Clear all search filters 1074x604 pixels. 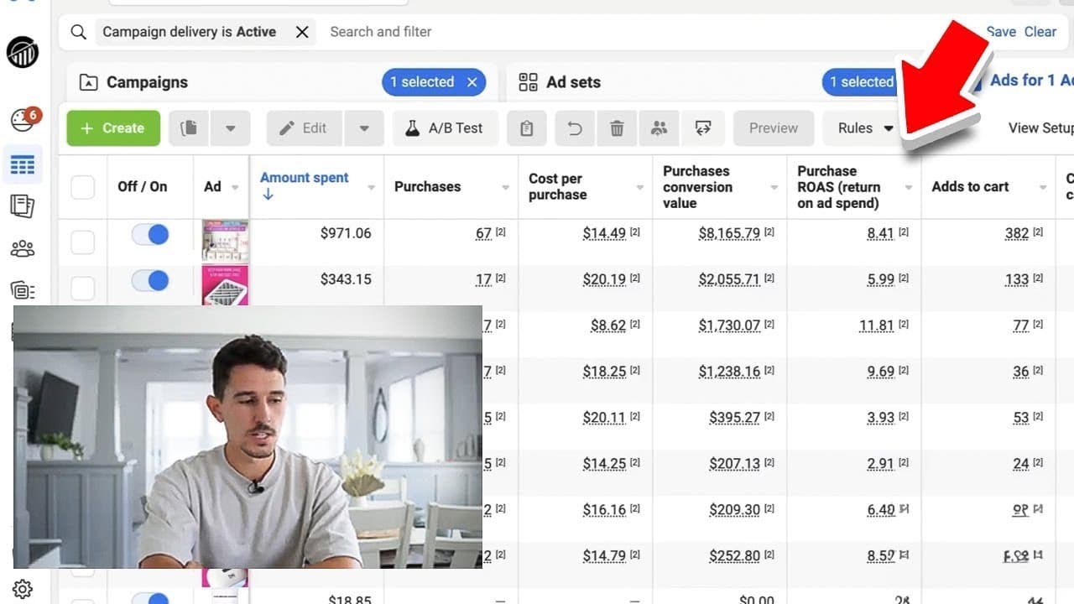(1040, 32)
